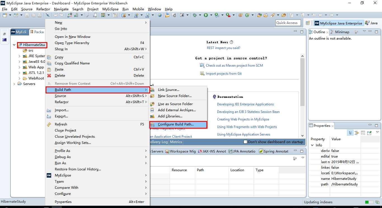Open the JPA Annotatio tab
382x208 pixels.
242,151
